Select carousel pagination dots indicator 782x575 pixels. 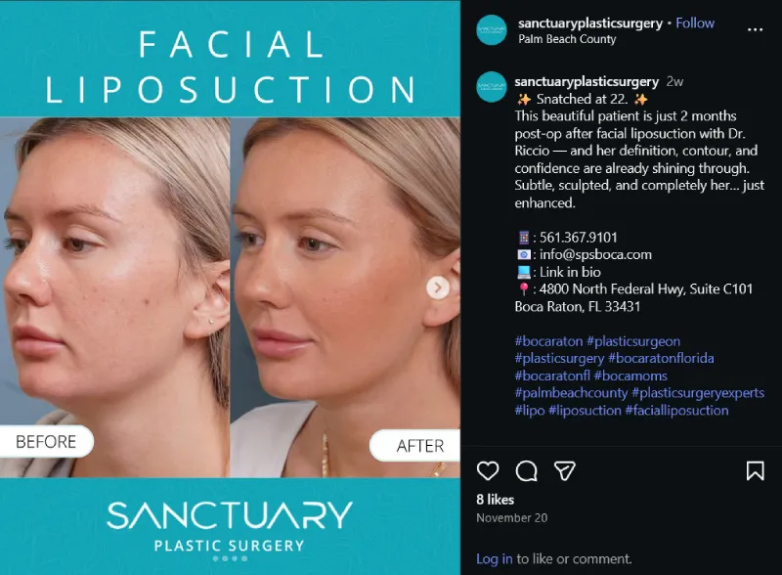click(230, 558)
